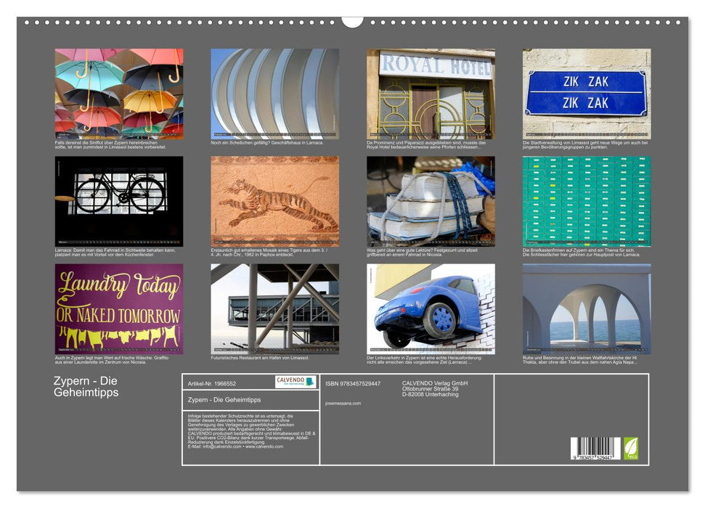
Task: Click the CALVENDO logo badge
Action: [296, 382]
